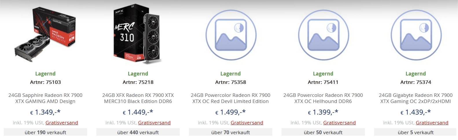The width and height of the screenshot is (458, 140).
Task: Click article number Artnr: 75411
Action: pyautogui.click(x=323, y=82)
